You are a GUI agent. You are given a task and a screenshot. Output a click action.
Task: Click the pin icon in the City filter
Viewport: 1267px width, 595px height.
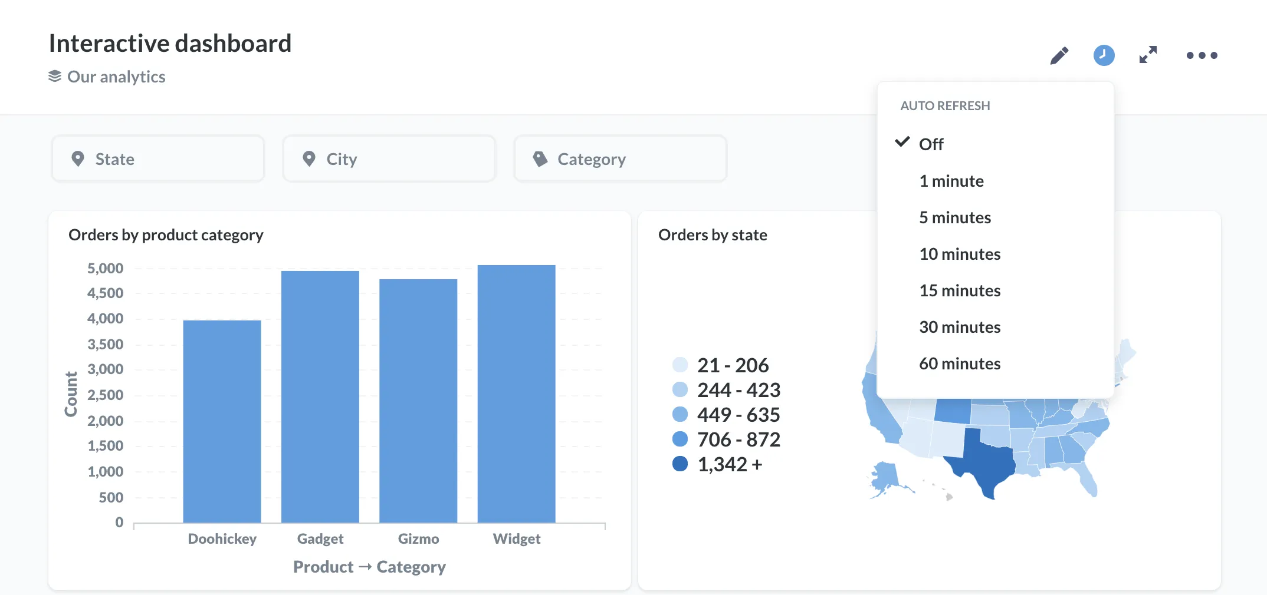tap(308, 159)
